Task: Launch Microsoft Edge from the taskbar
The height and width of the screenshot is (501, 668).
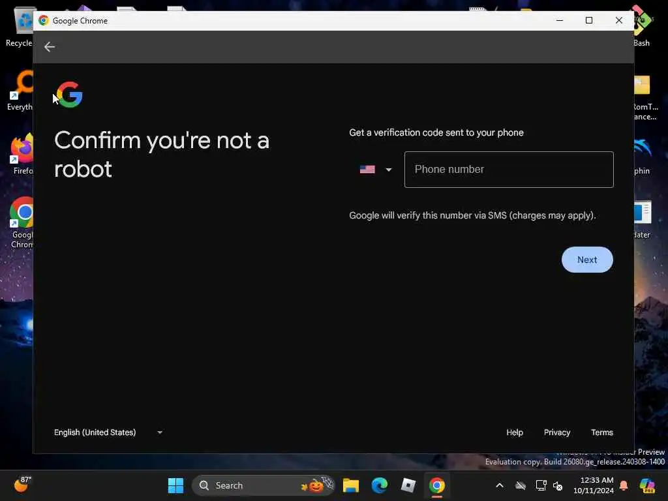Action: coord(379,485)
